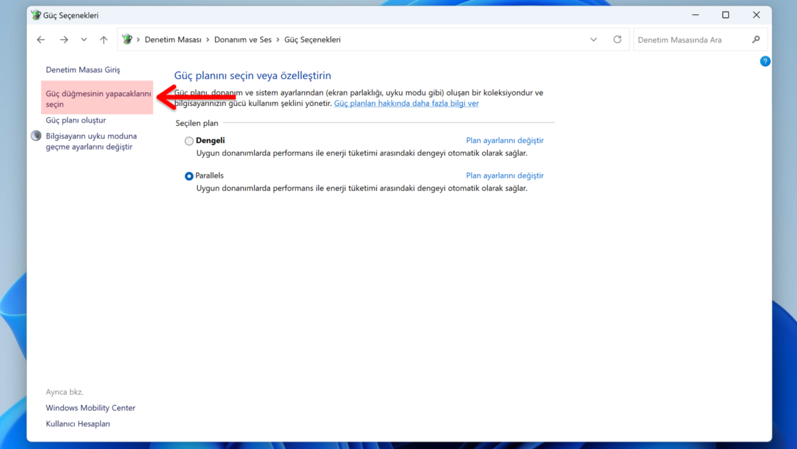Open Denetim Masası Giriş link

83,69
